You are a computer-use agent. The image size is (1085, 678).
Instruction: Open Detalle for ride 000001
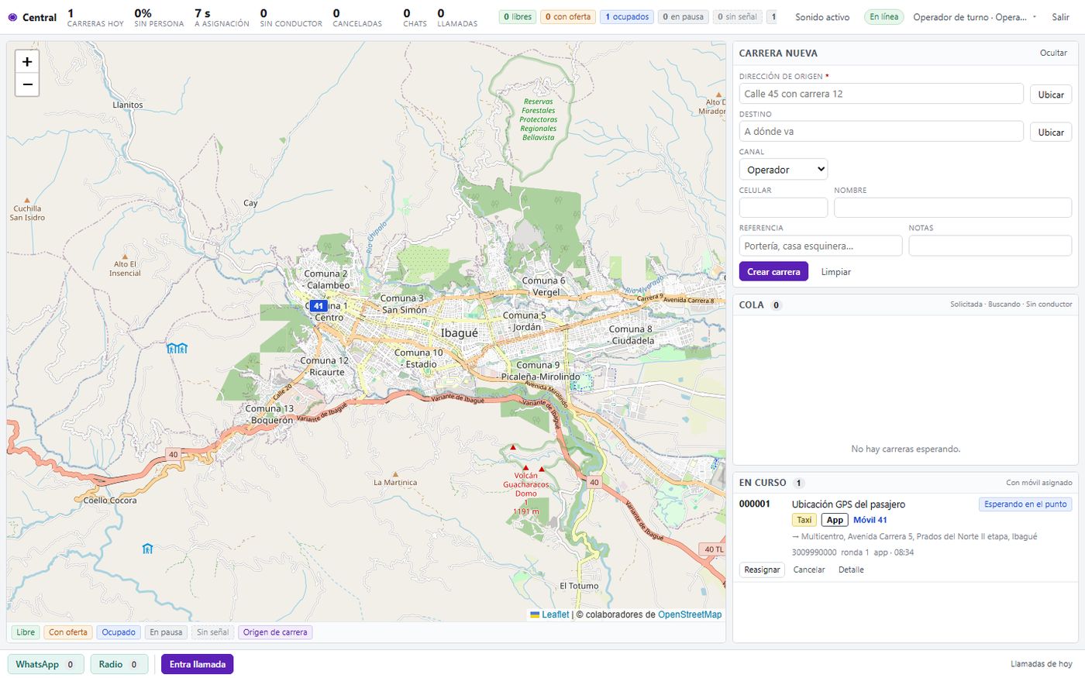coord(851,570)
